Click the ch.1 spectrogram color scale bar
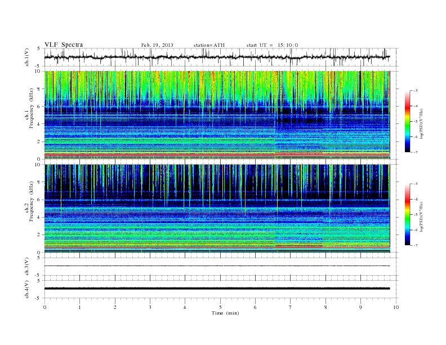This screenshot has height=345, width=446. tap(407, 121)
